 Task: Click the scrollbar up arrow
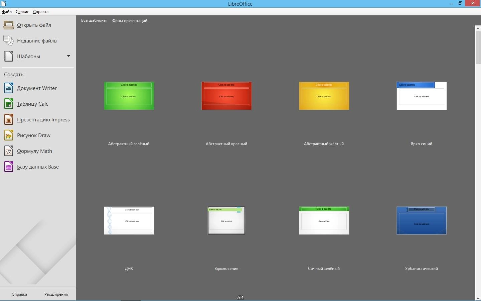click(x=478, y=28)
